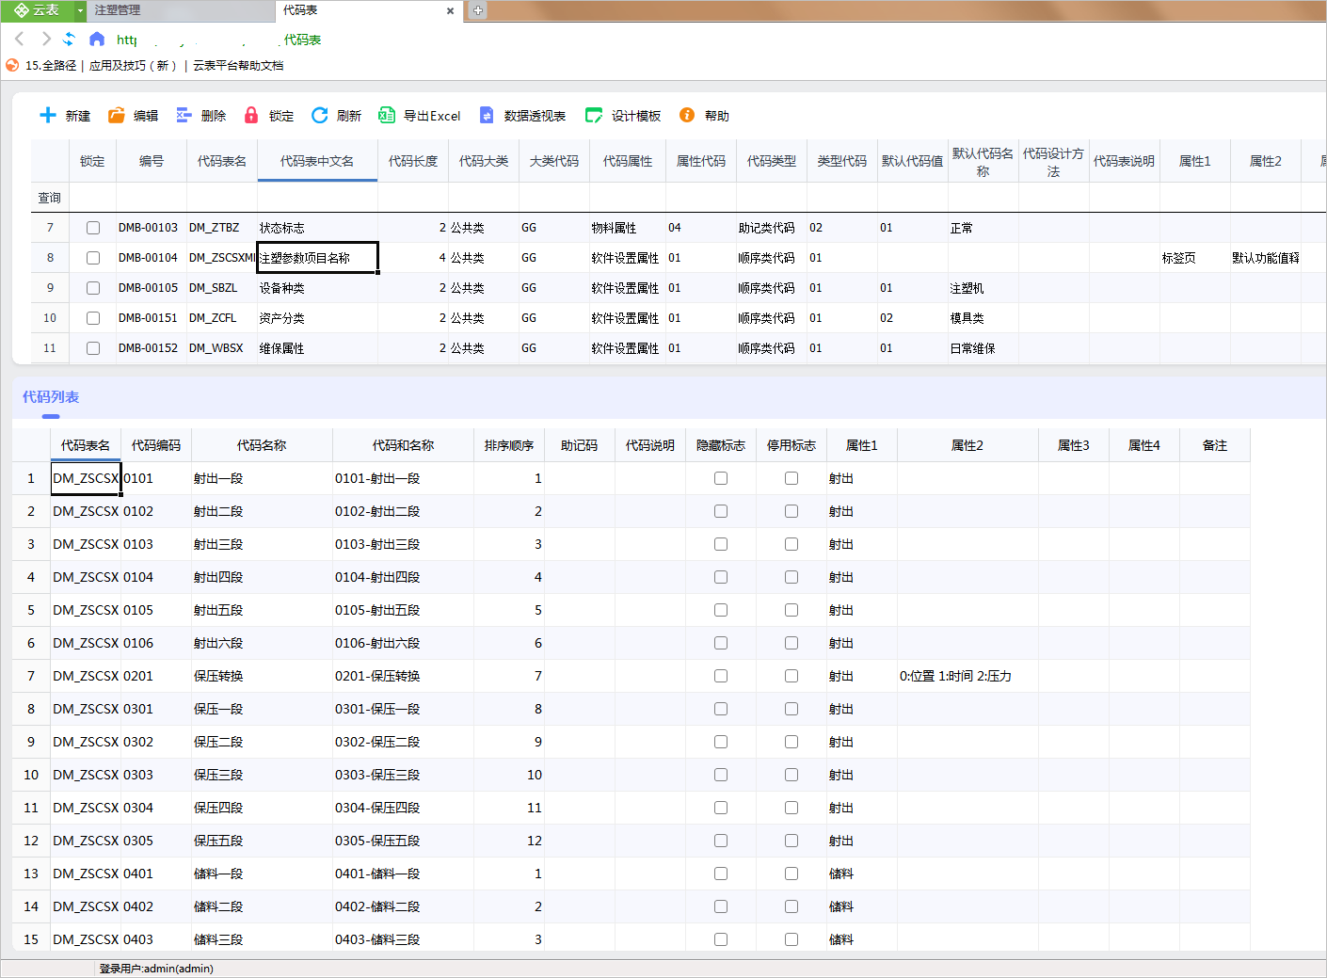Click 登录用户:admin(admin) status text
1327x978 pixels.
pos(156,969)
